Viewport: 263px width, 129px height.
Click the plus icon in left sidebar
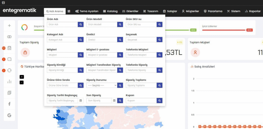9,26
